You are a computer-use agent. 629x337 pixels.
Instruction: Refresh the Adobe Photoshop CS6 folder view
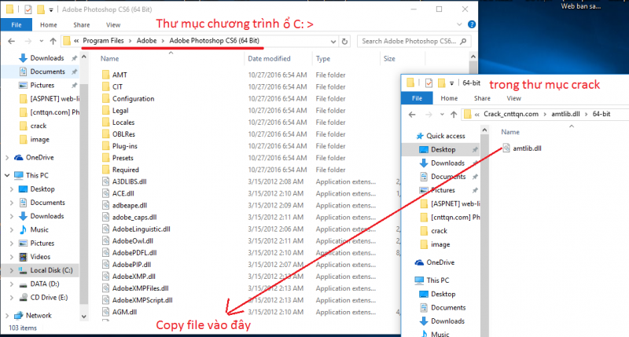click(x=344, y=42)
